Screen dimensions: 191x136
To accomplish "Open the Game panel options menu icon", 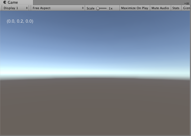I will (x=187, y=3).
